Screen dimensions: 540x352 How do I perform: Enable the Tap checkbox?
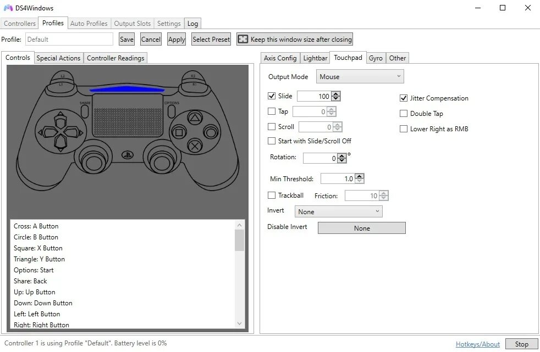(x=272, y=111)
